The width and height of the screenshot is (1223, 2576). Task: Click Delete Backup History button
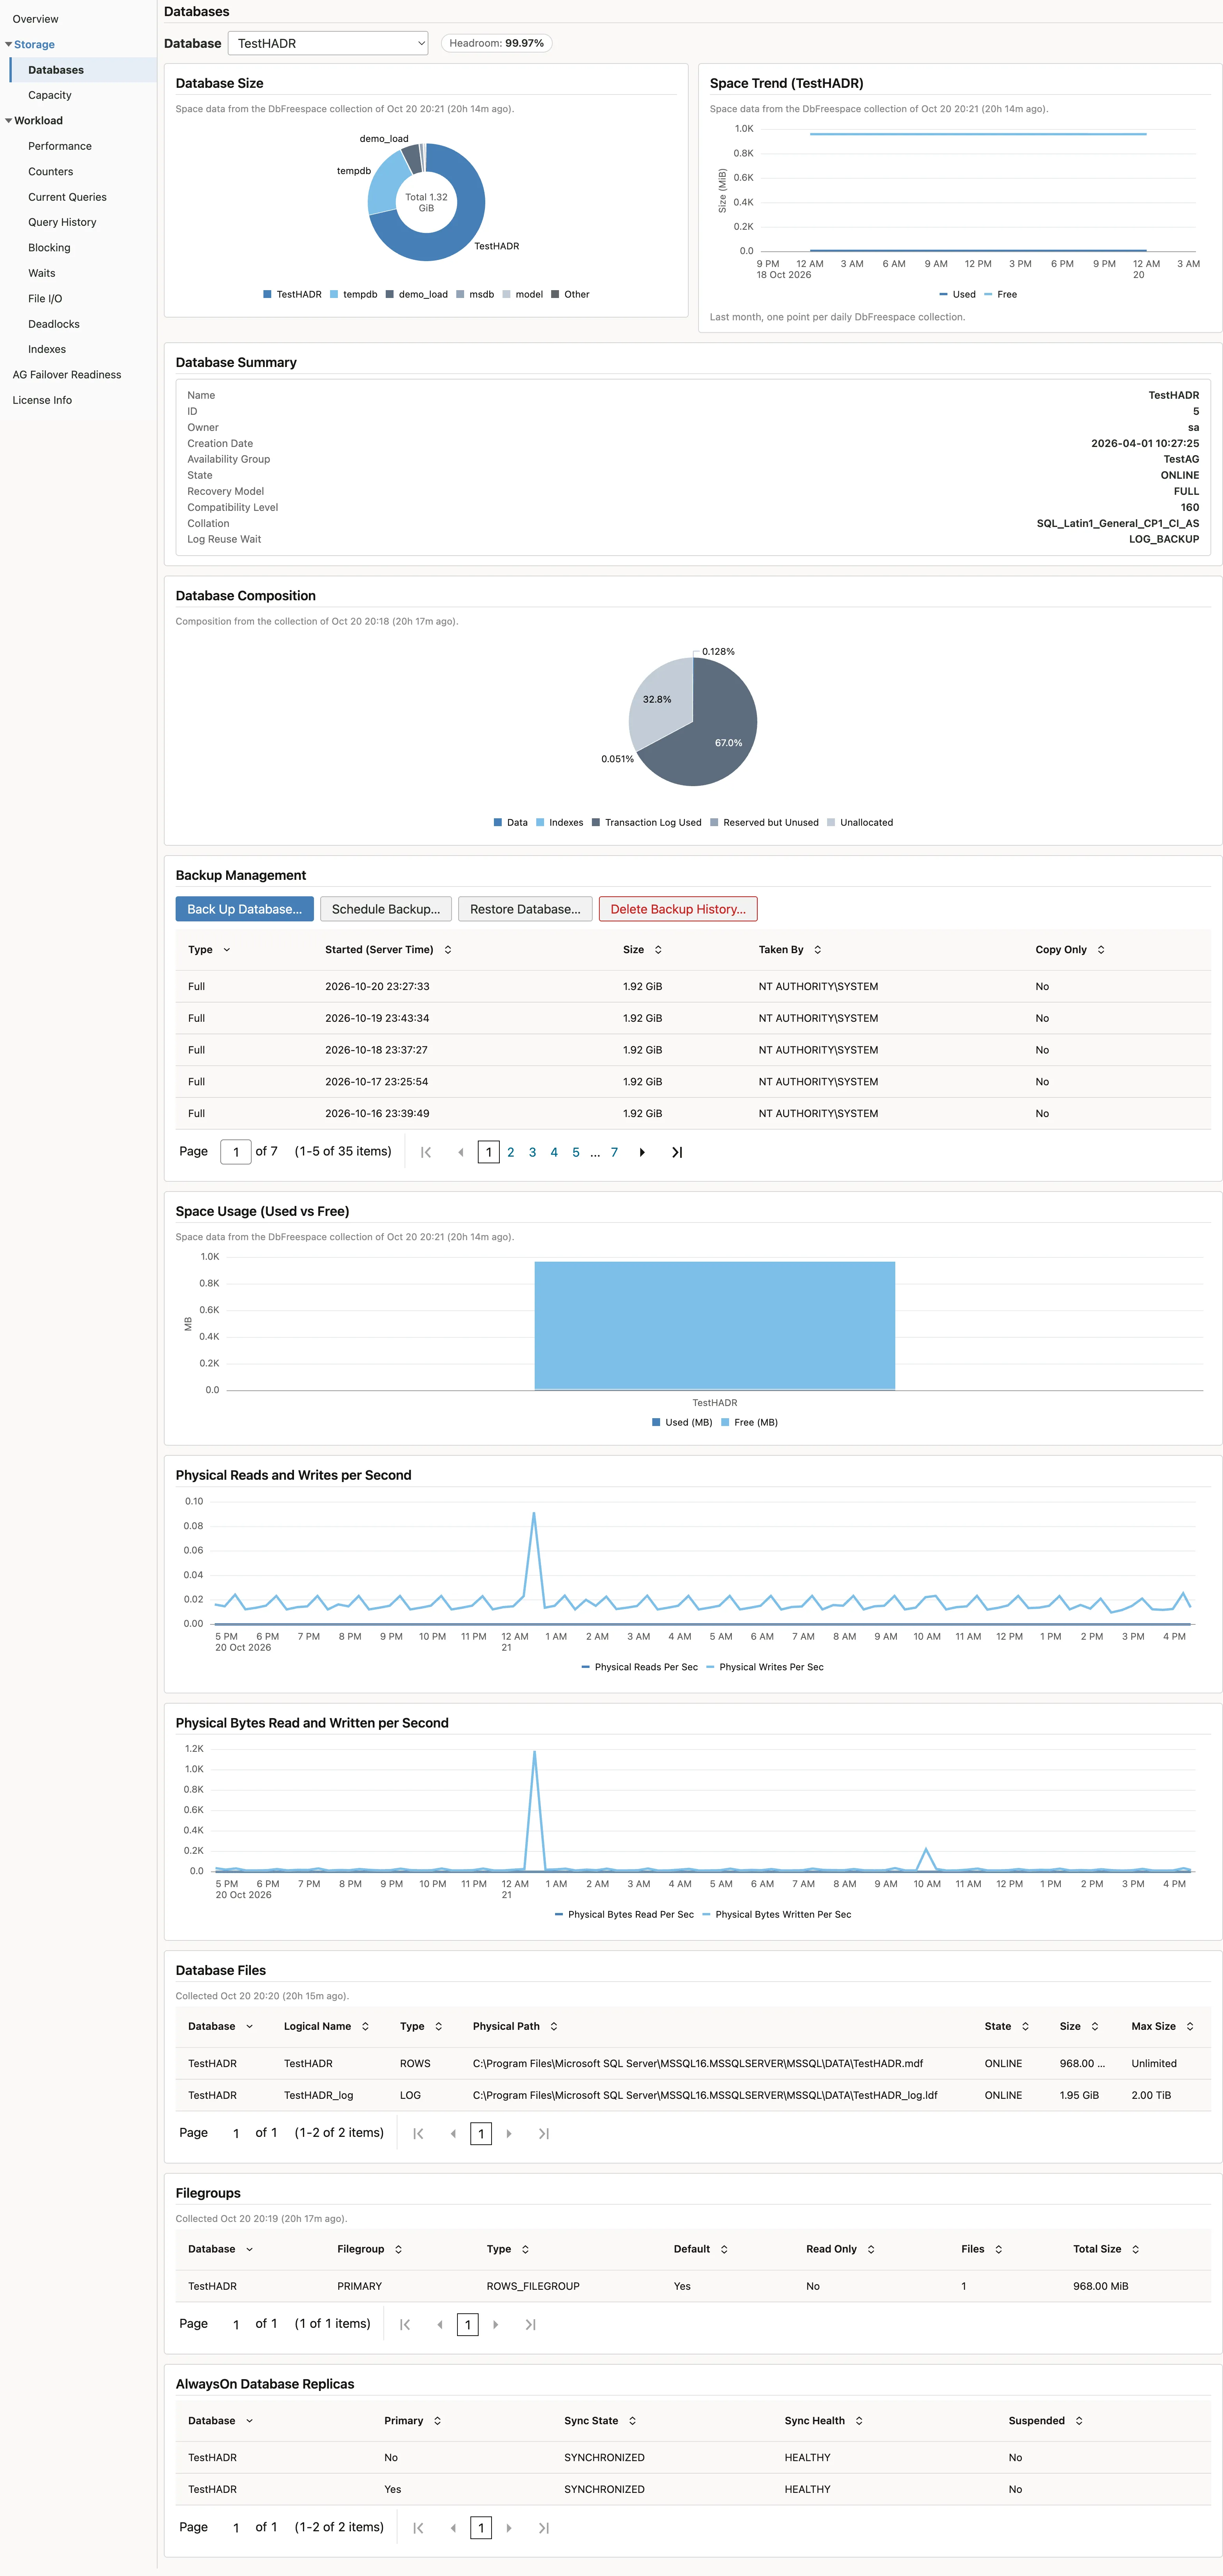pyautogui.click(x=678, y=908)
